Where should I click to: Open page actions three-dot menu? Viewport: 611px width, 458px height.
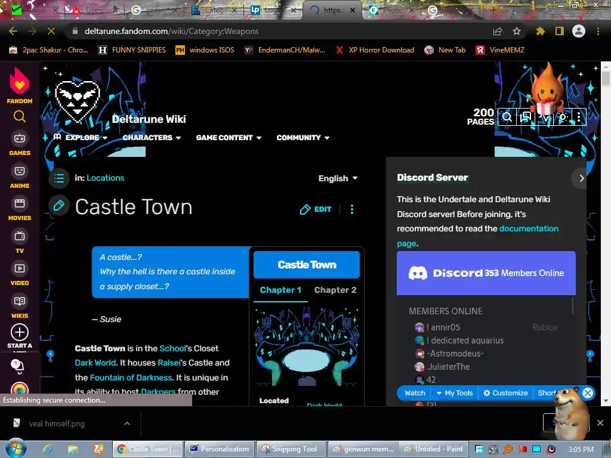pyautogui.click(x=352, y=209)
